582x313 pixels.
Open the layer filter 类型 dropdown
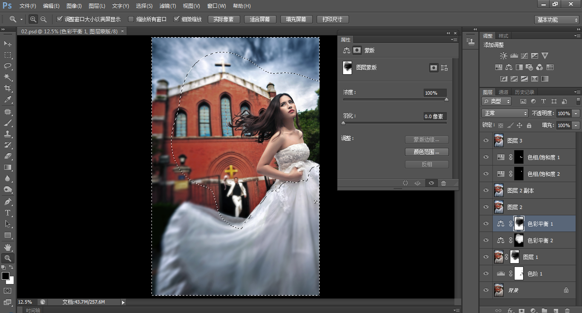click(497, 101)
